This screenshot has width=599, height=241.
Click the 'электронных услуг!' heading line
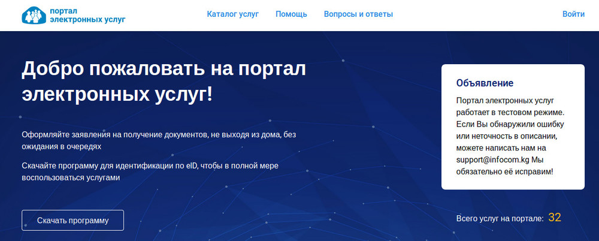pos(117,95)
